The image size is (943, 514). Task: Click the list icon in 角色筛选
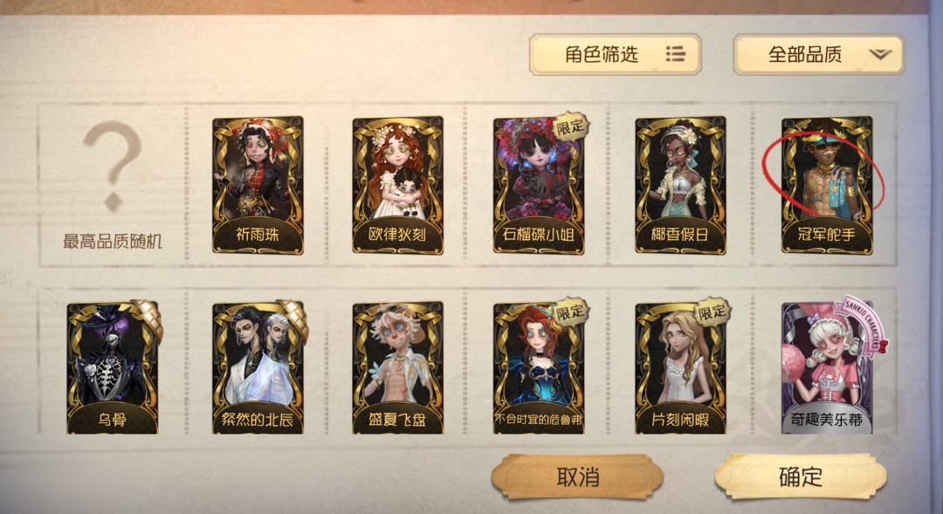[675, 54]
